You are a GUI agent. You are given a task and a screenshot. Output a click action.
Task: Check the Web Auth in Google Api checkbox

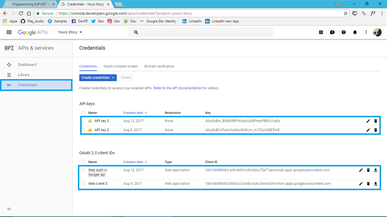(x=83, y=170)
